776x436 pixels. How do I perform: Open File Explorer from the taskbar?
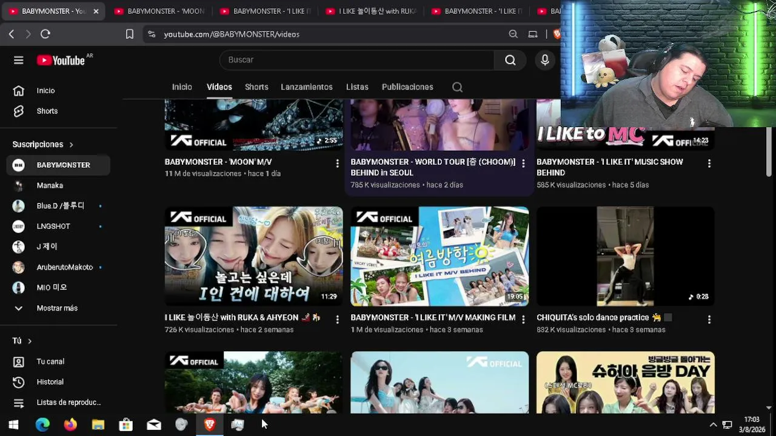pos(98,424)
